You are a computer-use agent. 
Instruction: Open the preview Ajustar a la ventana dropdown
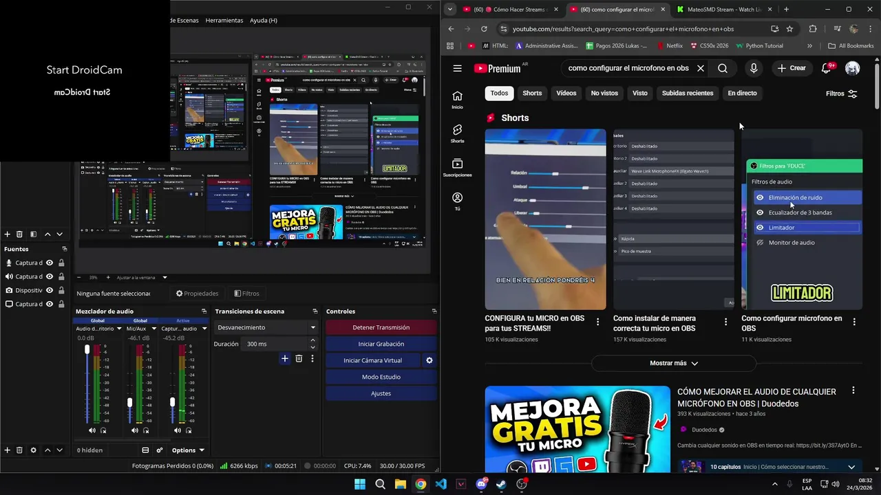point(164,277)
